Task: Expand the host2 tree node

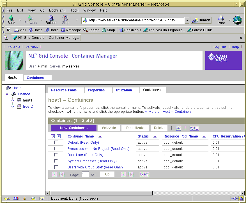Action: 13,107
